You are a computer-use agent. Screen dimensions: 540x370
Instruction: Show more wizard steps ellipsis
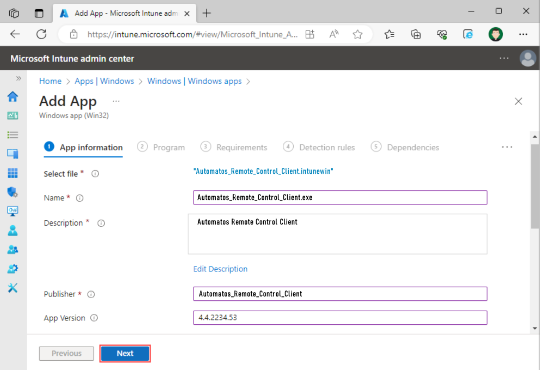(x=507, y=147)
